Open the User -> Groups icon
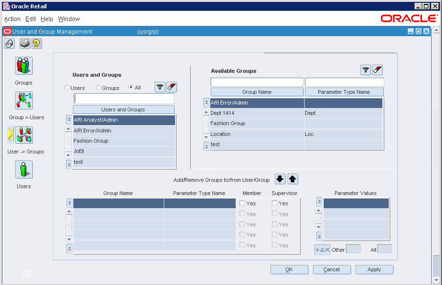The image size is (442, 285). coord(24,135)
